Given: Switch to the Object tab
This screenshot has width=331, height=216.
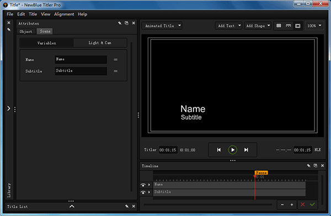Looking at the screenshot, I should click(26, 31).
